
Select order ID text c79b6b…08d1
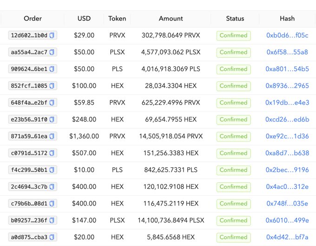coord(29,204)
